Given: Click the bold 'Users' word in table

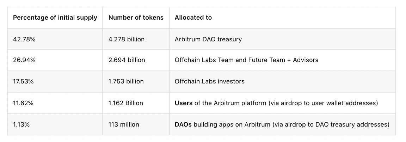Looking at the screenshot, I should click(184, 103).
